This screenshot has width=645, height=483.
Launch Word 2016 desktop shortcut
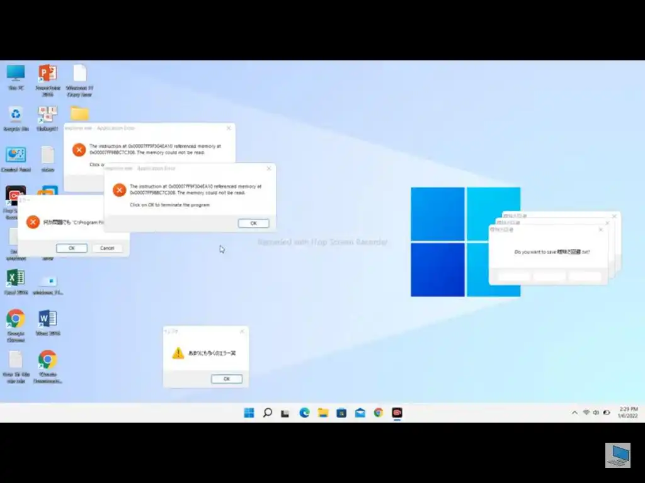tap(48, 323)
